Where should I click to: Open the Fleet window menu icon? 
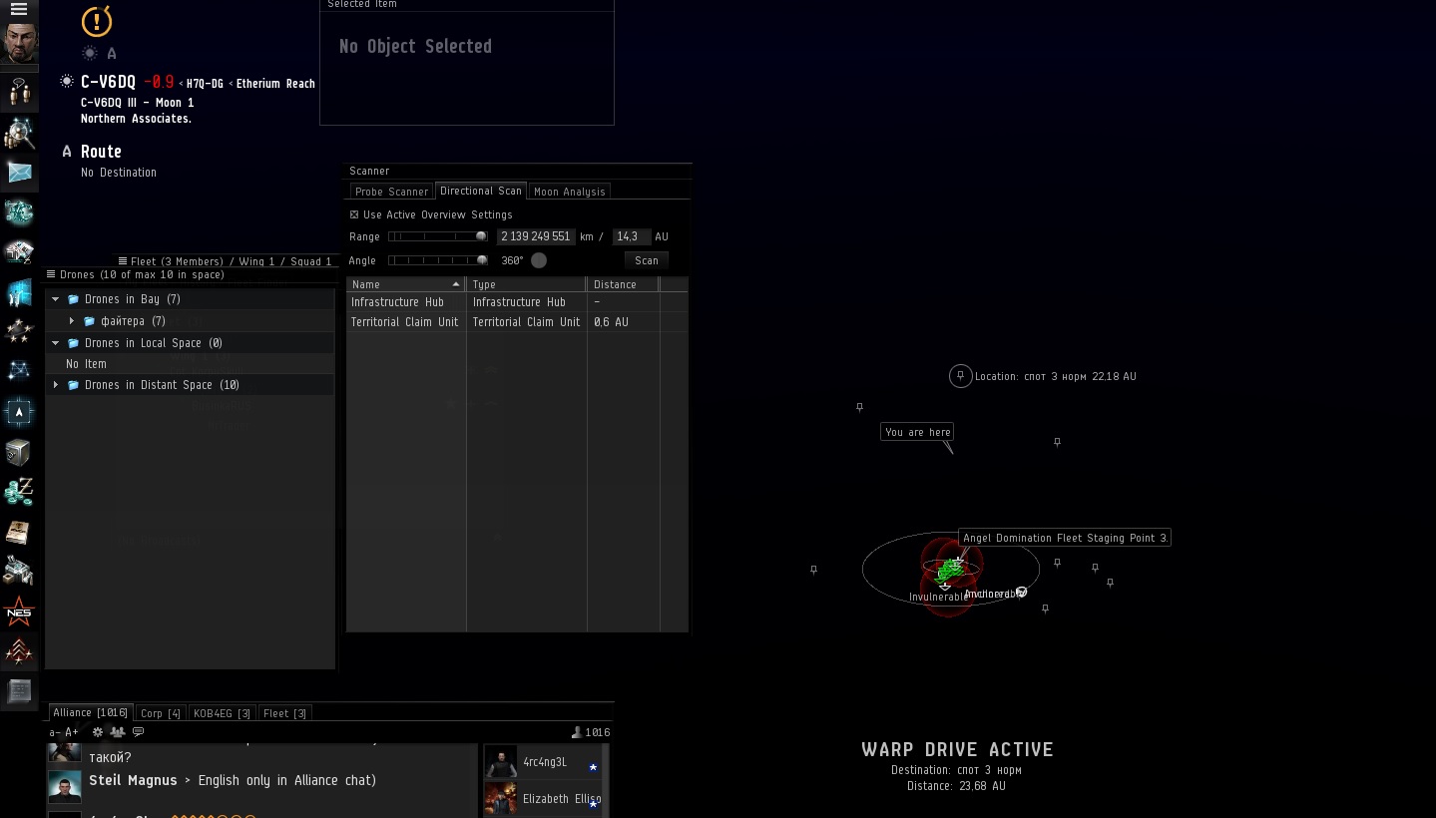pos(123,261)
